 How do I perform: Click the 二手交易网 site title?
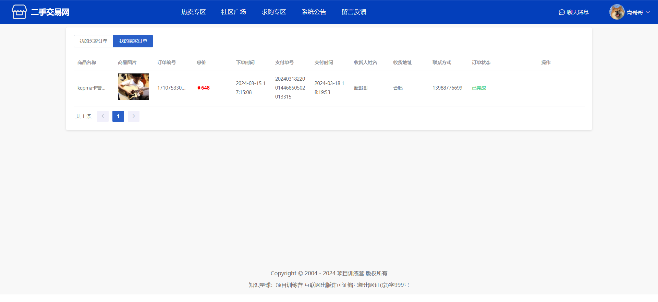50,12
